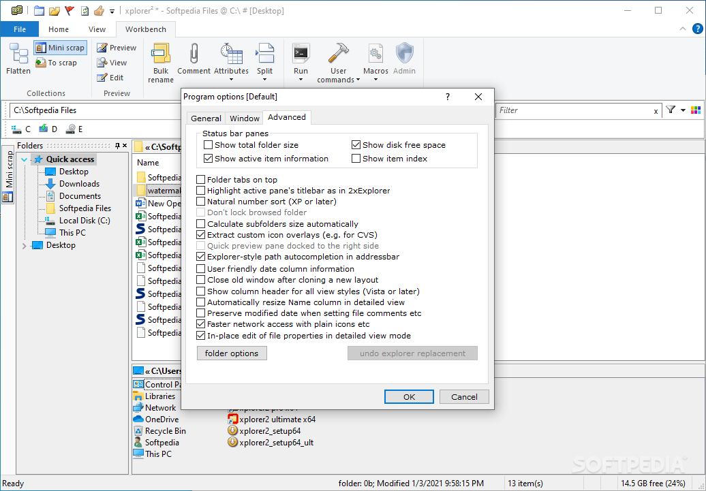Image resolution: width=706 pixels, height=491 pixels.
Task: Collapse the ribbon with the up chevron
Action: 683,29
